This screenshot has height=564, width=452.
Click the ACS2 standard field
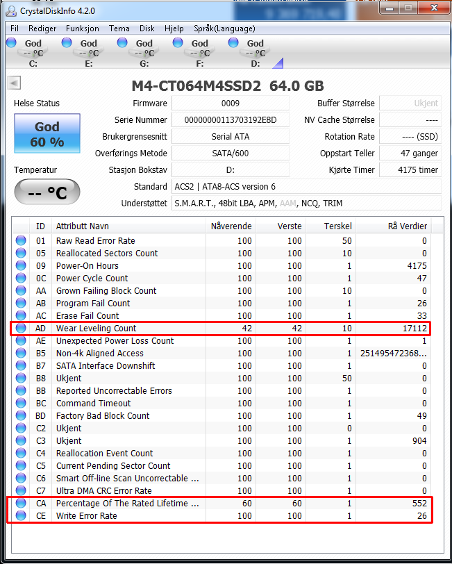click(306, 187)
